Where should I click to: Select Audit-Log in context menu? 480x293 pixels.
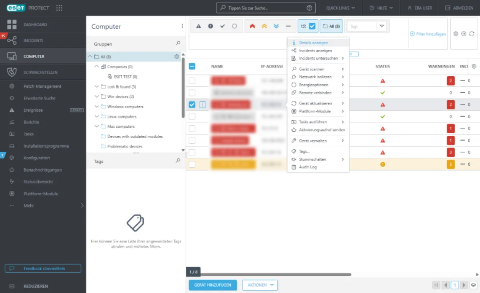click(318, 167)
